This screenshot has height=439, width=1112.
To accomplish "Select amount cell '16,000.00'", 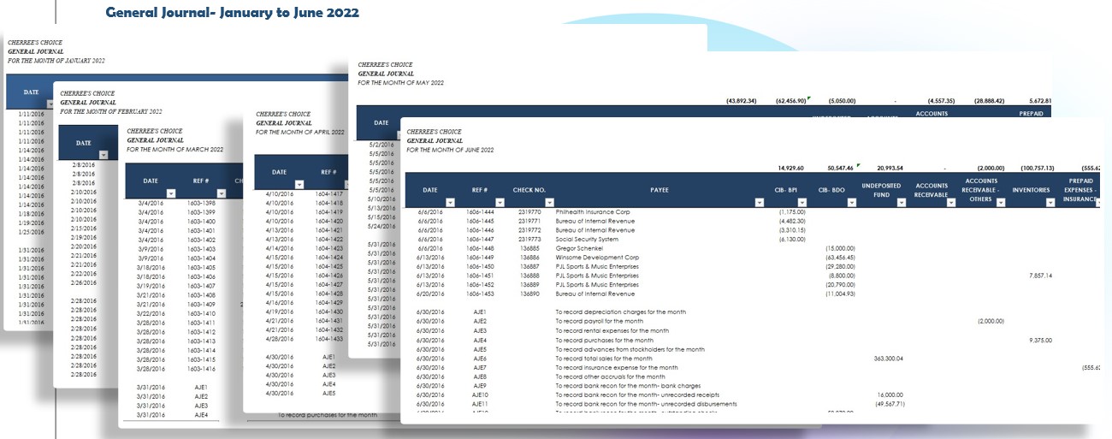I will click(890, 395).
